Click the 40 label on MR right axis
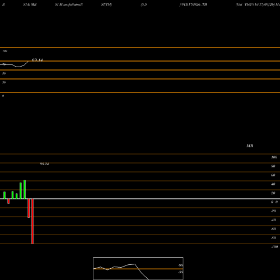Screen dimensions: 280x280 [x=273, y=184]
